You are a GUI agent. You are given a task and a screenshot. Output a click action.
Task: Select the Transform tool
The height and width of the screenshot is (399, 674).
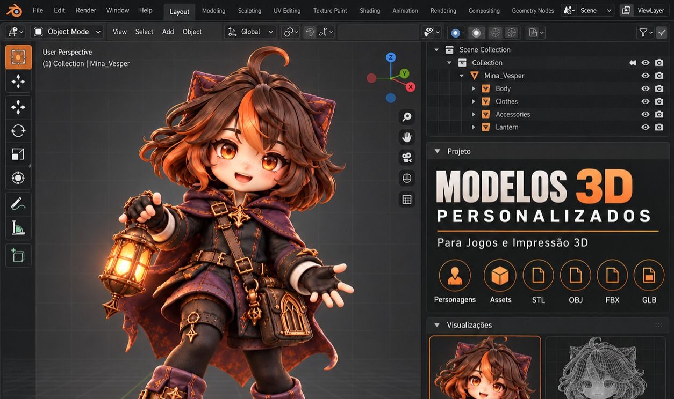[x=18, y=178]
